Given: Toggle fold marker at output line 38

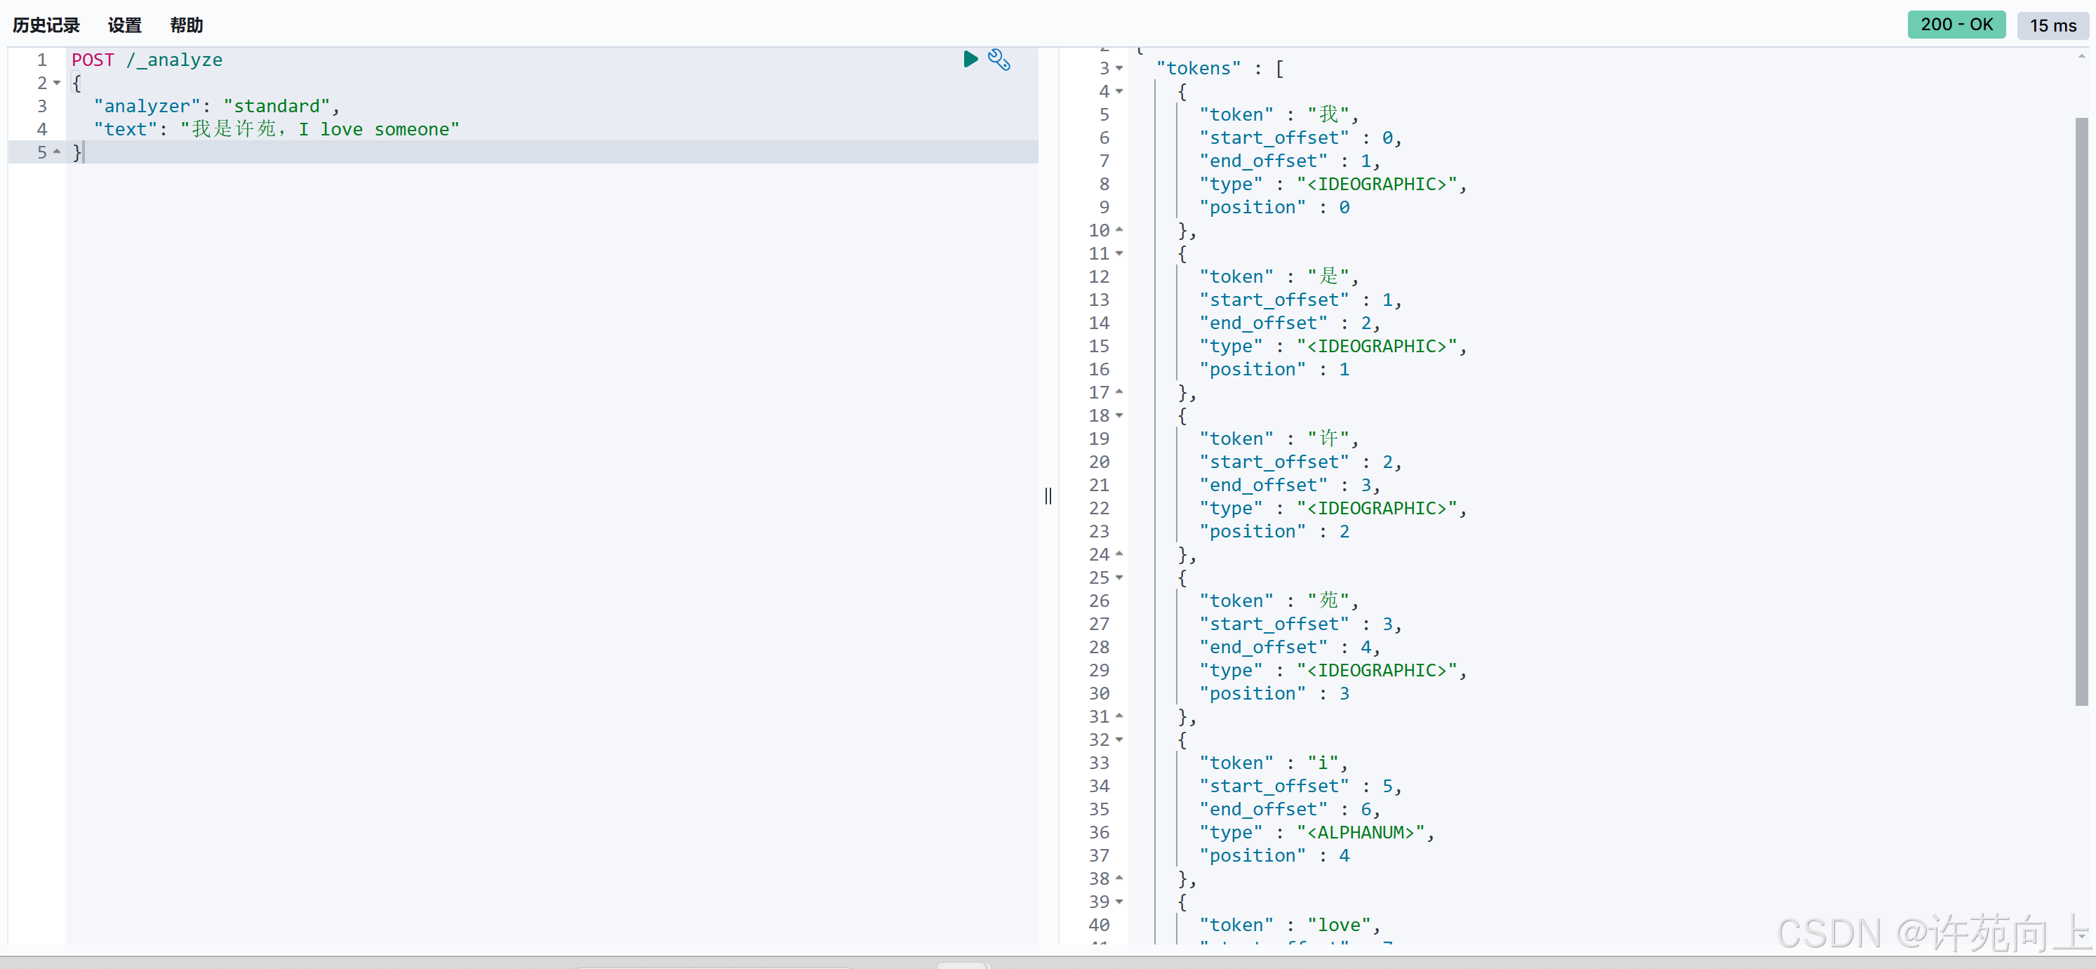Looking at the screenshot, I should (1120, 878).
